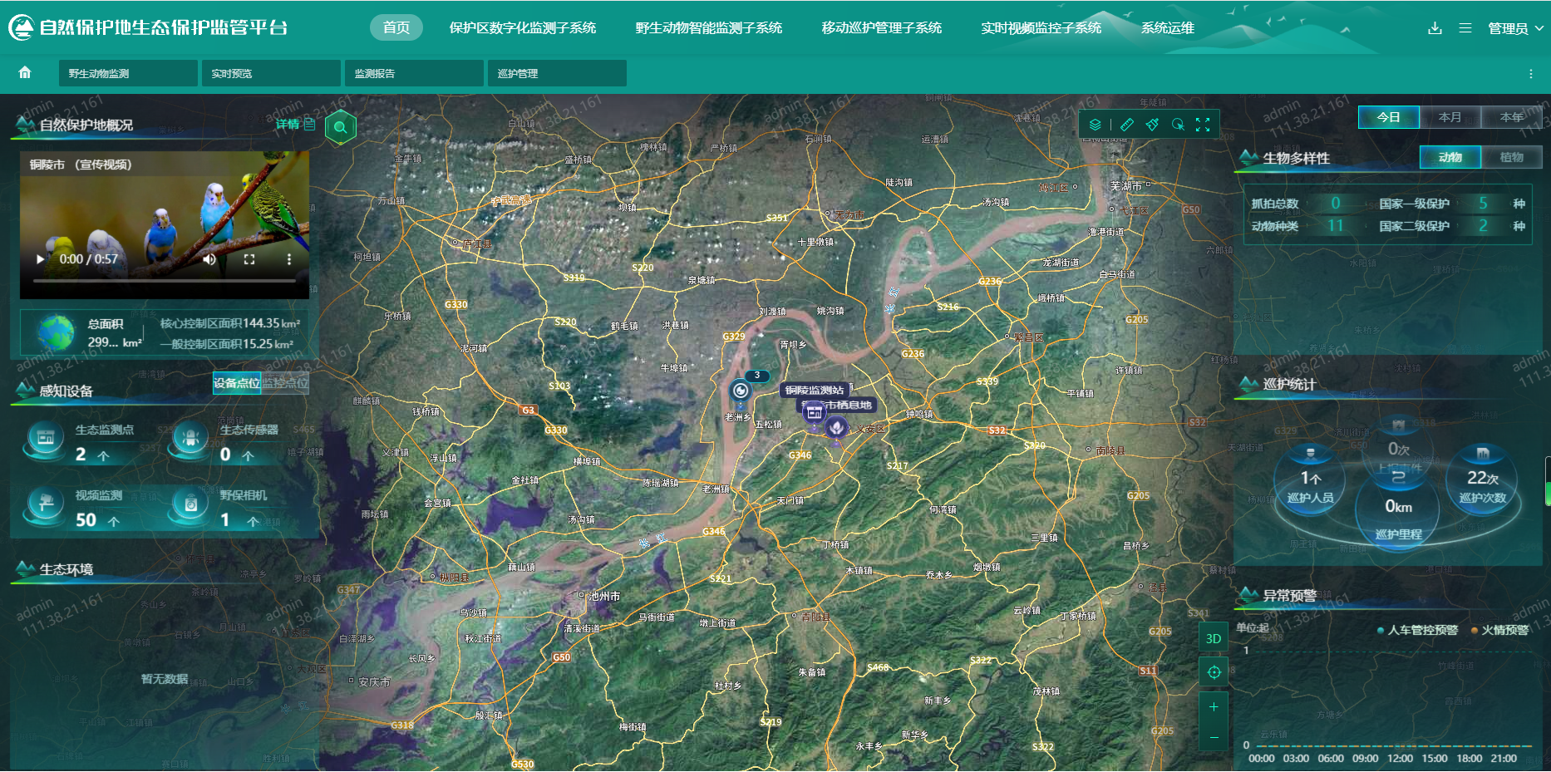Open the hamburger menu in header
The image size is (1551, 772).
pyautogui.click(x=1465, y=28)
